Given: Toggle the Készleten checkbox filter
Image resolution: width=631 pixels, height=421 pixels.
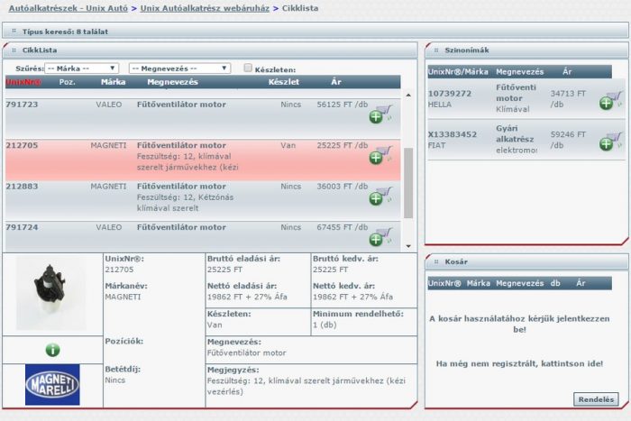Looking at the screenshot, I should click(248, 68).
